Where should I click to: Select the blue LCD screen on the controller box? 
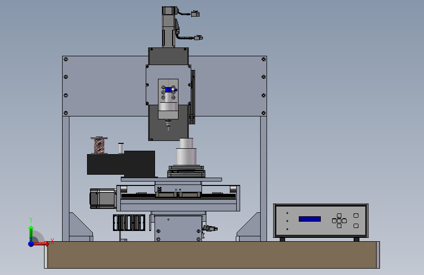tap(310, 219)
